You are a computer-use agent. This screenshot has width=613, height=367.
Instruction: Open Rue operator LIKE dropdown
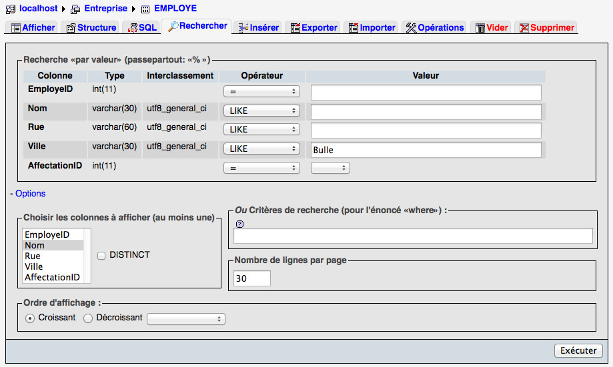click(x=261, y=129)
